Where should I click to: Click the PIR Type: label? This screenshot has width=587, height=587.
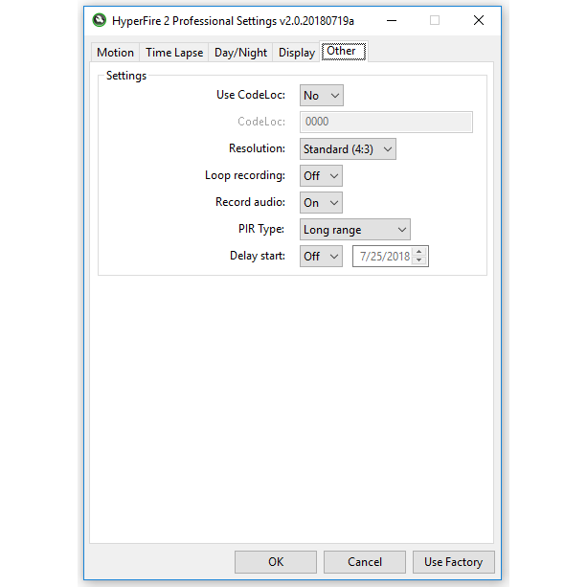[x=261, y=229]
